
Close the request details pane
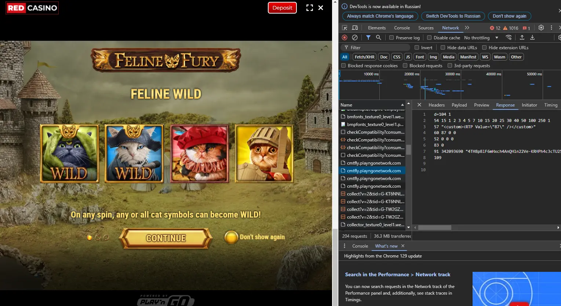point(419,105)
